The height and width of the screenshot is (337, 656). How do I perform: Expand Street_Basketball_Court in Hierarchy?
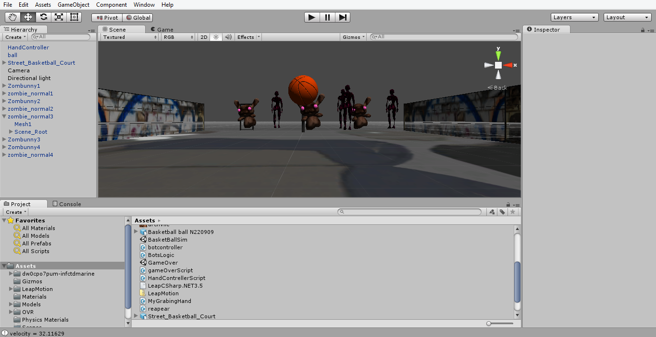[4, 63]
